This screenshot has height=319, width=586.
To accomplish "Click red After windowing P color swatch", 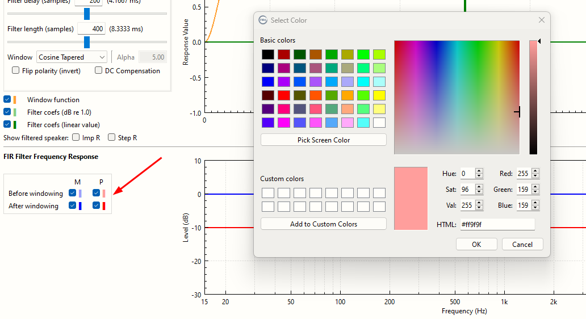I will pos(104,206).
